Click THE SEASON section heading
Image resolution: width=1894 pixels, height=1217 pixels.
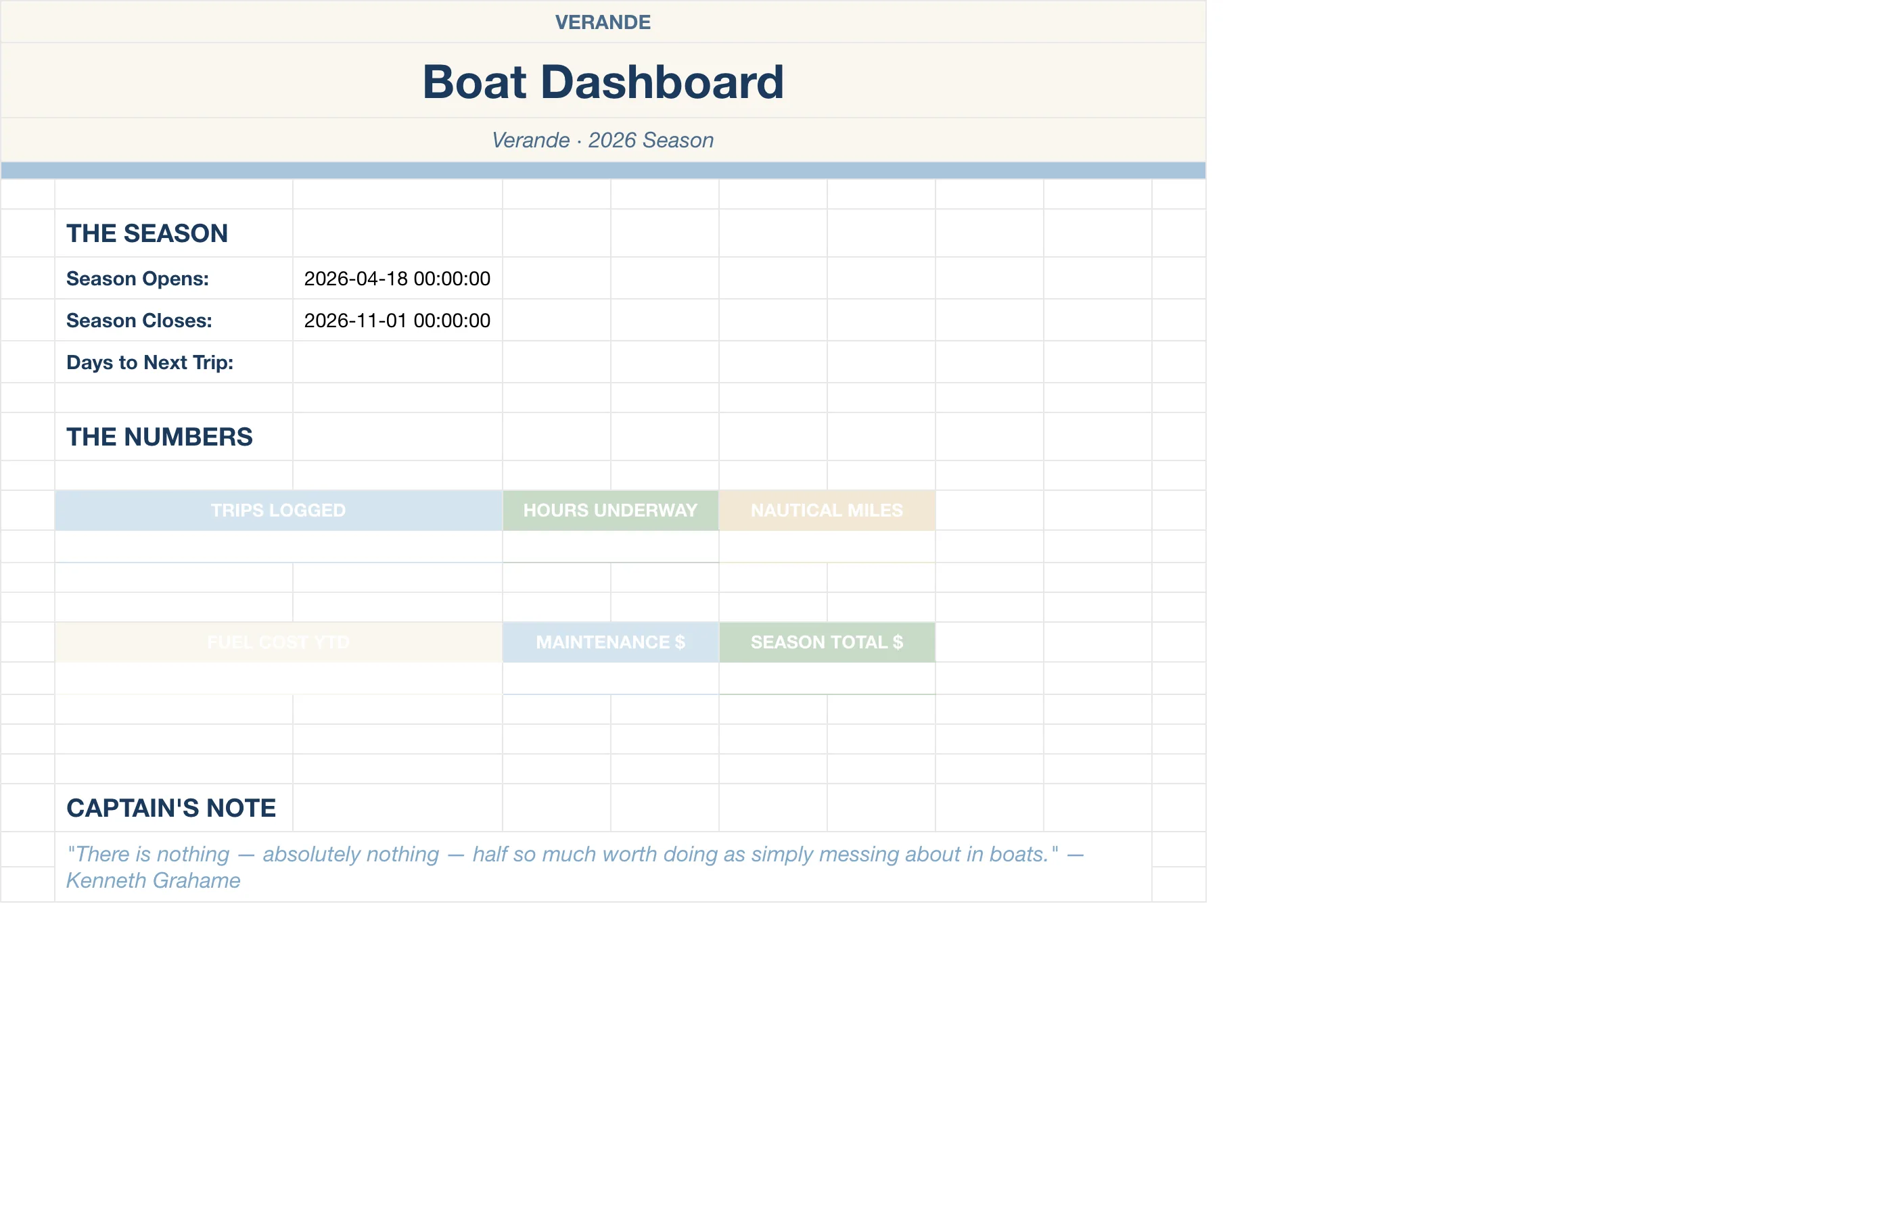[147, 233]
